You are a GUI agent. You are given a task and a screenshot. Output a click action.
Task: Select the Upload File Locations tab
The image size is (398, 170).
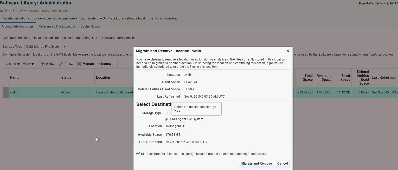[x=18, y=26]
